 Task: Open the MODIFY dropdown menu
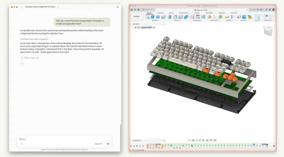177,20
